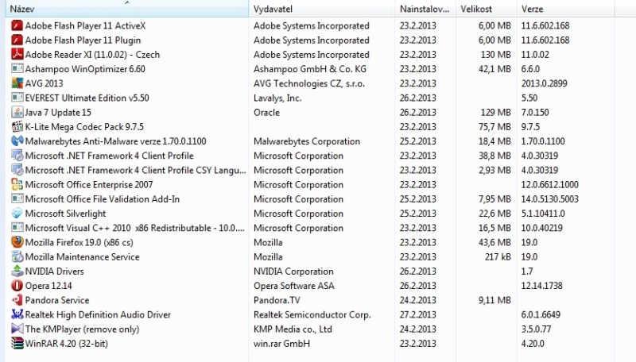The height and width of the screenshot is (362, 636).
Task: Click the Java 7 Update 15 icon
Action: 17,112
